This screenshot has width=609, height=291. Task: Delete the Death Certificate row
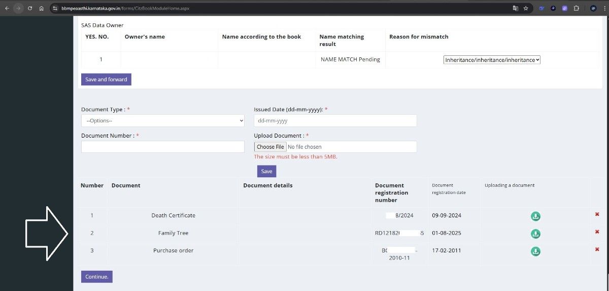[597, 214]
